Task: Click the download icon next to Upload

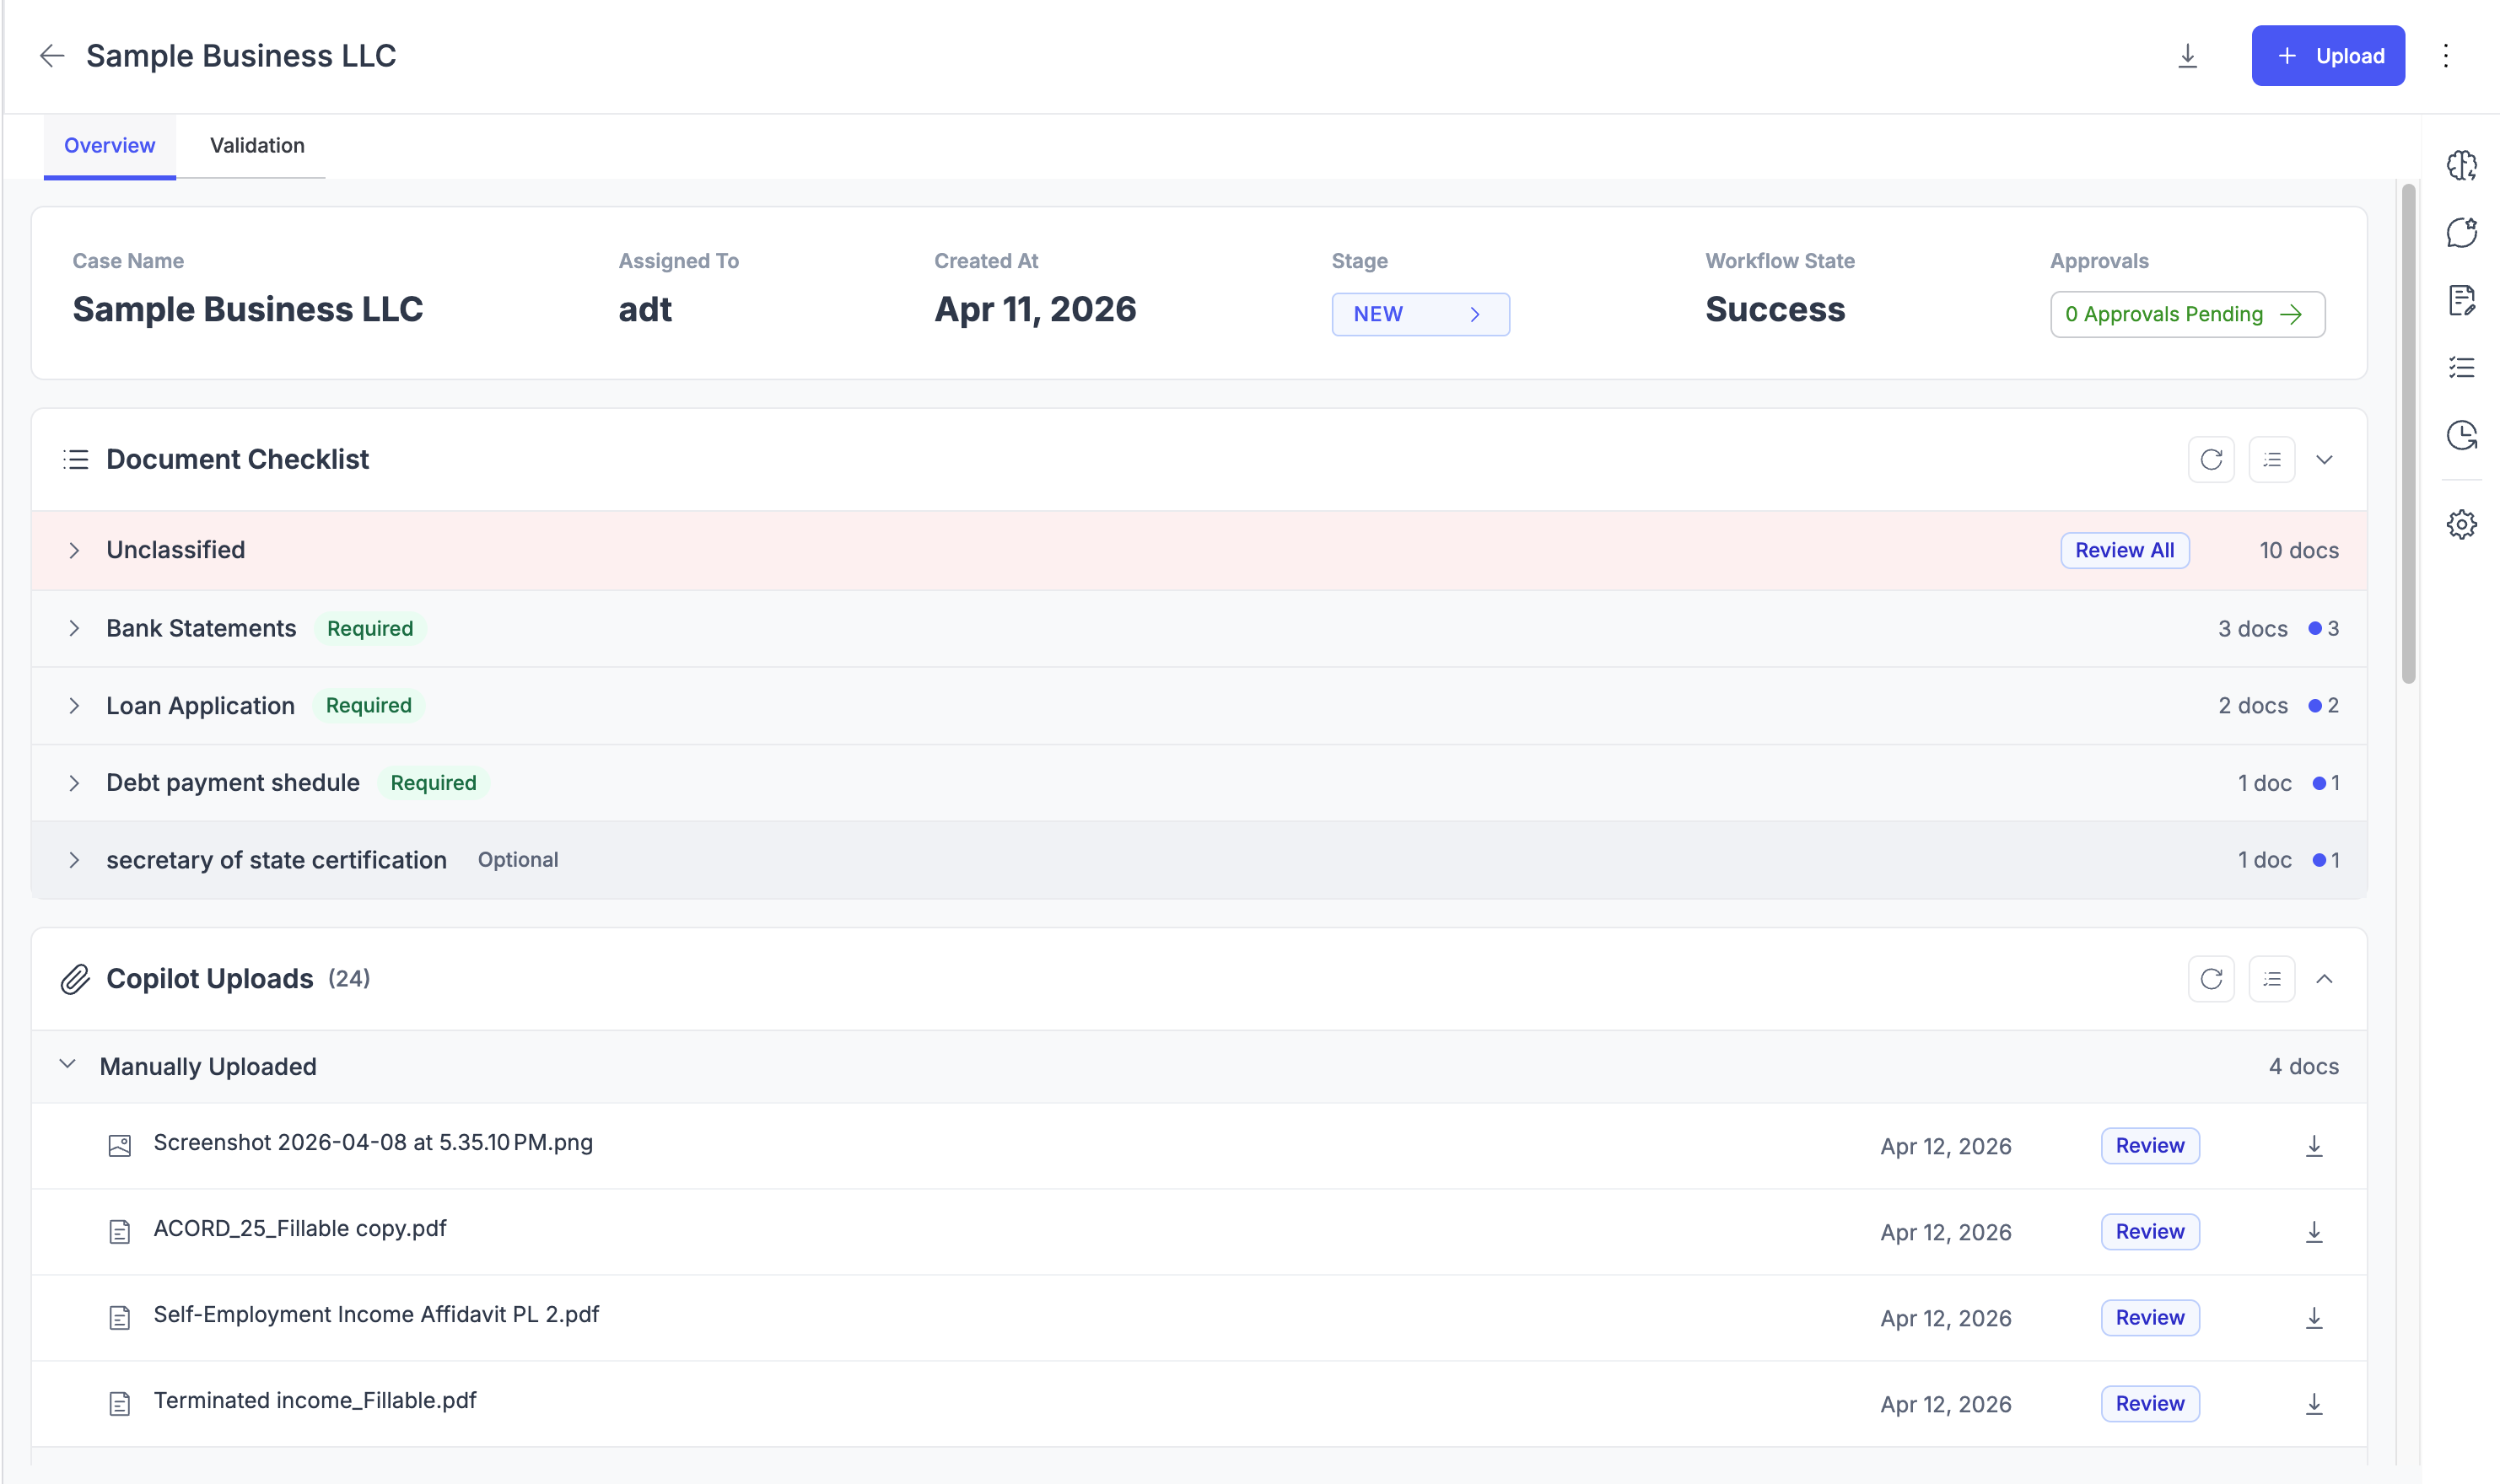Action: click(x=2187, y=56)
